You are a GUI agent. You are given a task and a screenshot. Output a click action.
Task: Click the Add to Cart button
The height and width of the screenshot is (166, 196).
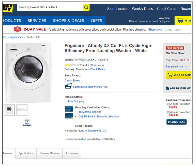[x=179, y=75]
